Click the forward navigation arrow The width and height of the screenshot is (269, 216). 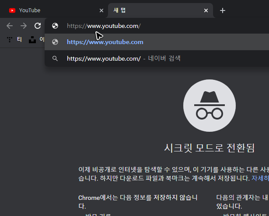click(24, 26)
